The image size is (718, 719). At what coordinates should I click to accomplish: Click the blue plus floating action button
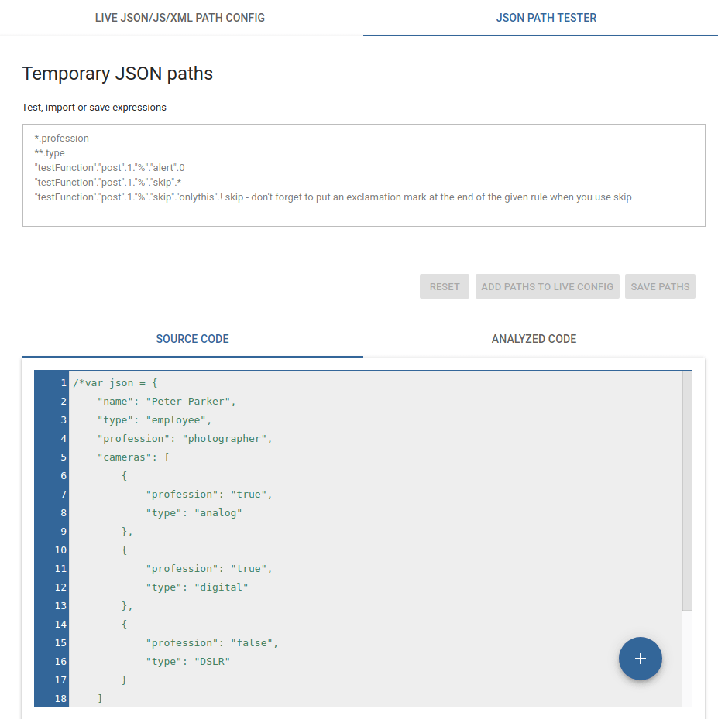pos(640,659)
